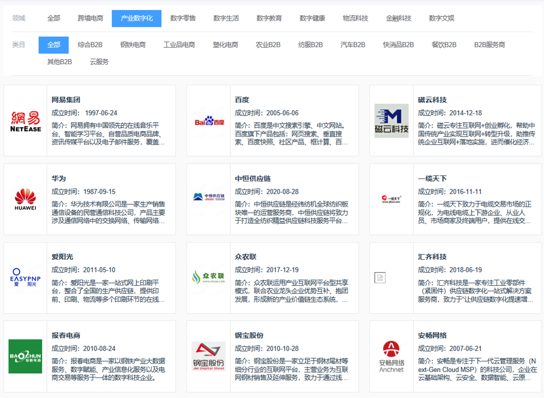Click the EASYPNP 爱阳光 logo
The width and height of the screenshot is (544, 398).
pyautogui.click(x=25, y=276)
